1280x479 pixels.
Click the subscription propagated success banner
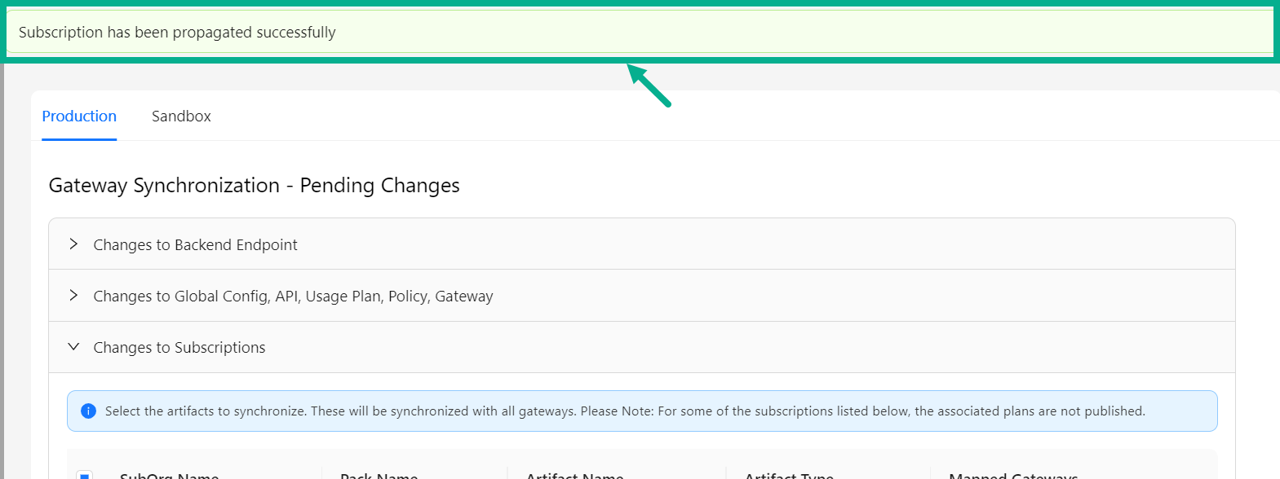tap(640, 33)
